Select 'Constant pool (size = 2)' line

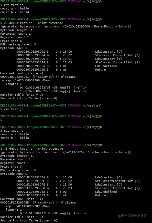[x=21, y=73]
